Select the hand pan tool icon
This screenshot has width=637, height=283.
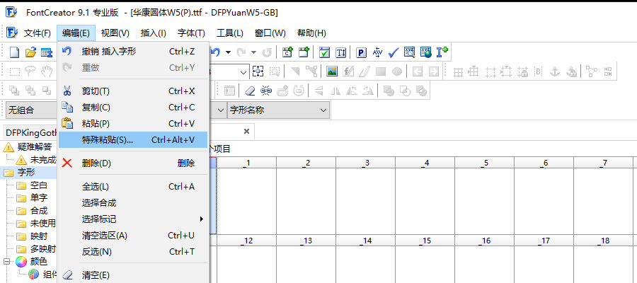[47, 72]
